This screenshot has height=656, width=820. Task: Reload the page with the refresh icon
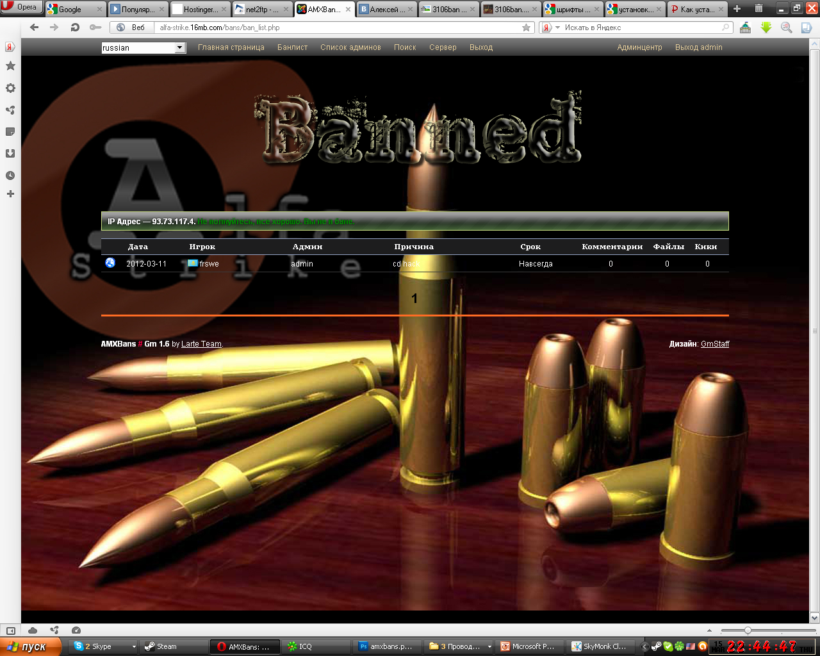pos(75,28)
